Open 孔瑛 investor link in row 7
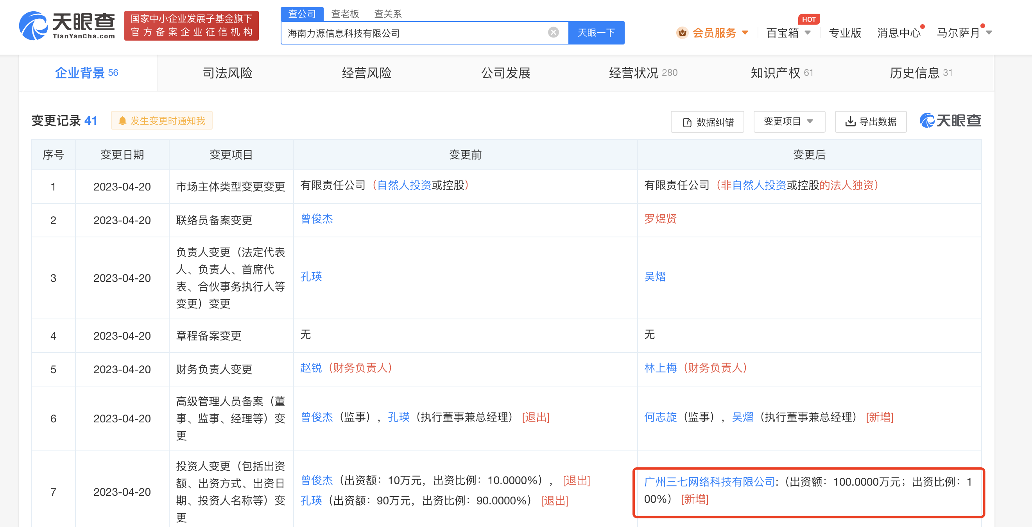Viewport: 1032px width, 527px height. pos(311,500)
